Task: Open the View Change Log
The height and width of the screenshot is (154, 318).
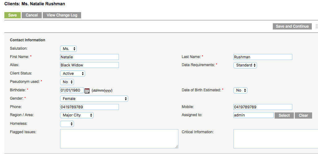Action: [x=62, y=15]
